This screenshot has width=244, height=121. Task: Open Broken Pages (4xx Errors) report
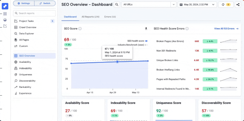[x=170, y=41]
